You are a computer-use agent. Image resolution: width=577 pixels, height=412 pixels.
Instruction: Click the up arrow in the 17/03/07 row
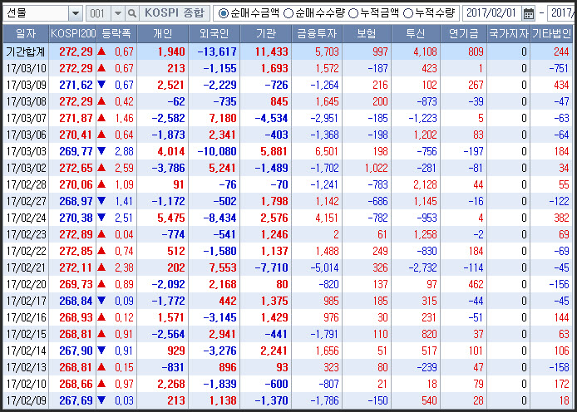tap(101, 118)
